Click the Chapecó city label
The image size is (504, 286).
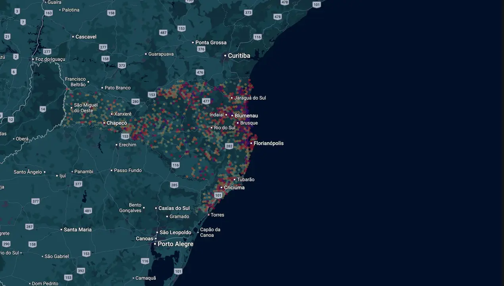(117, 123)
